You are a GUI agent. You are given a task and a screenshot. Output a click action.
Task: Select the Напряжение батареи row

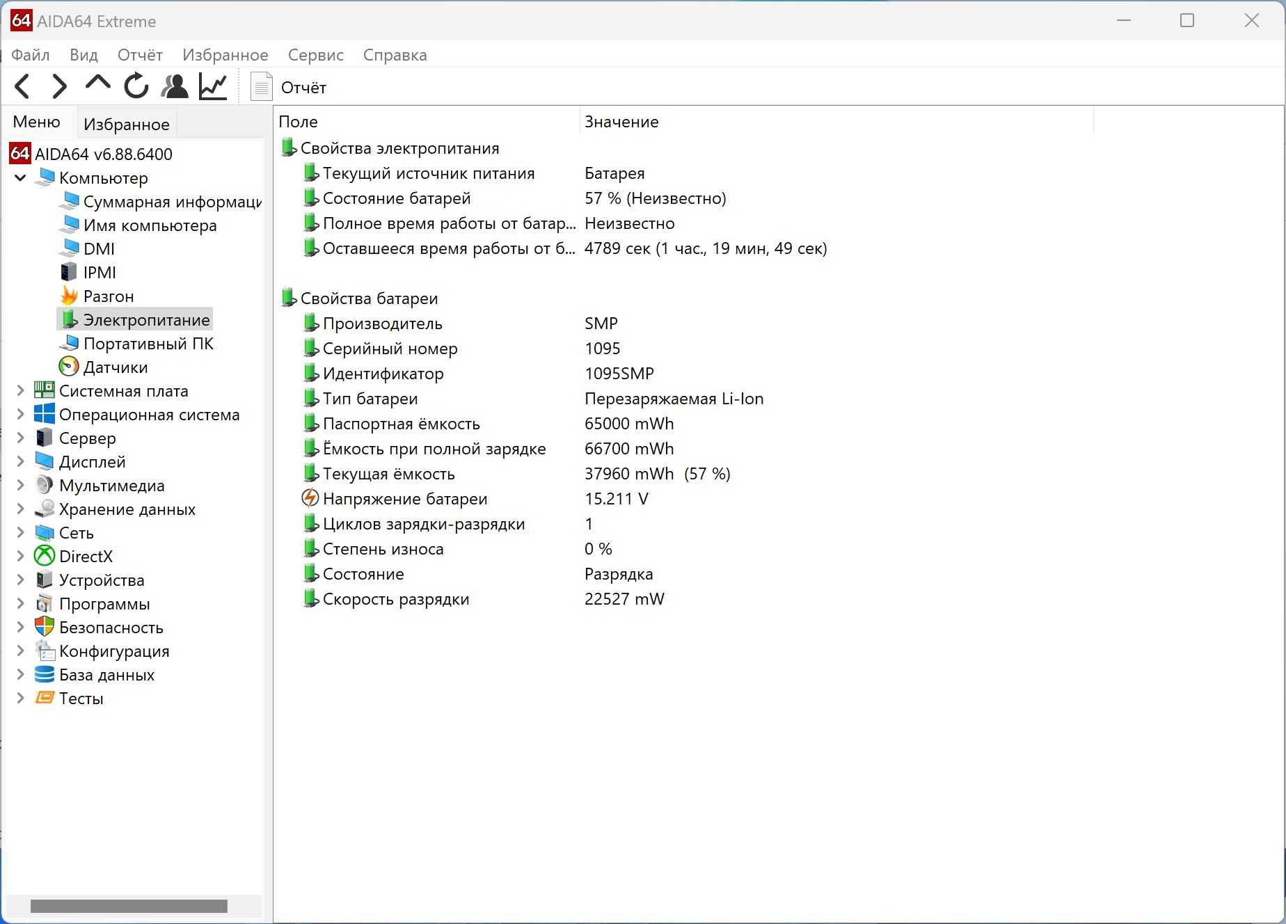click(x=696, y=499)
